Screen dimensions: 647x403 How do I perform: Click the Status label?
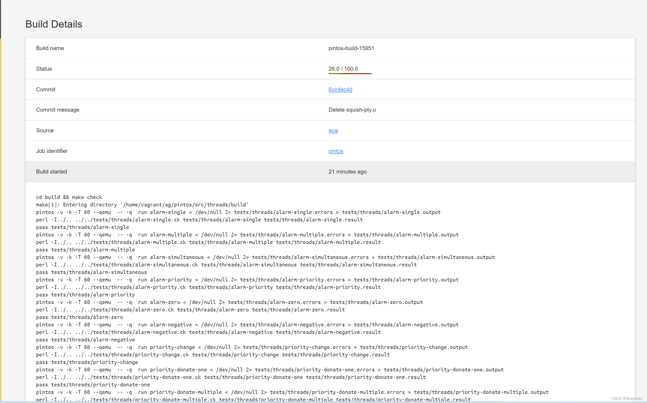tap(44, 69)
